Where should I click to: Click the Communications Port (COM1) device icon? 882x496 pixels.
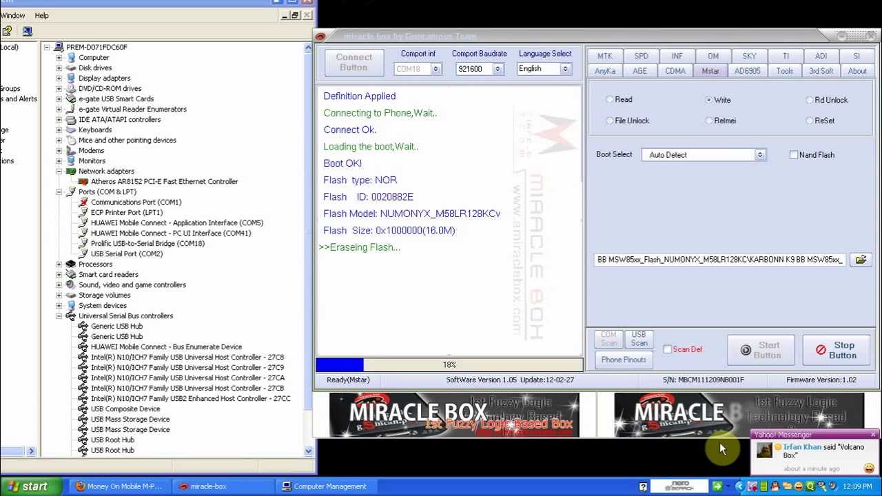(x=83, y=202)
